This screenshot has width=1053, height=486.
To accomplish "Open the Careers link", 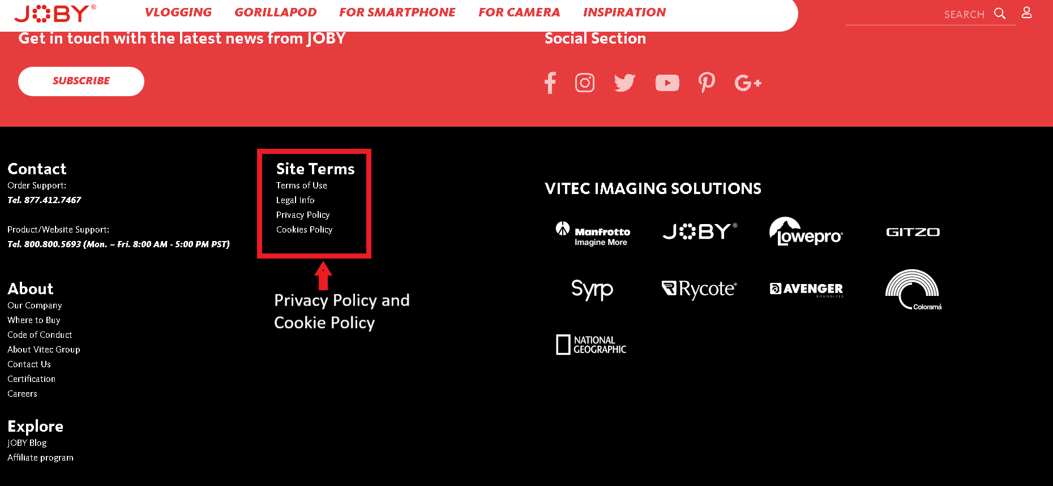I will pyautogui.click(x=22, y=394).
